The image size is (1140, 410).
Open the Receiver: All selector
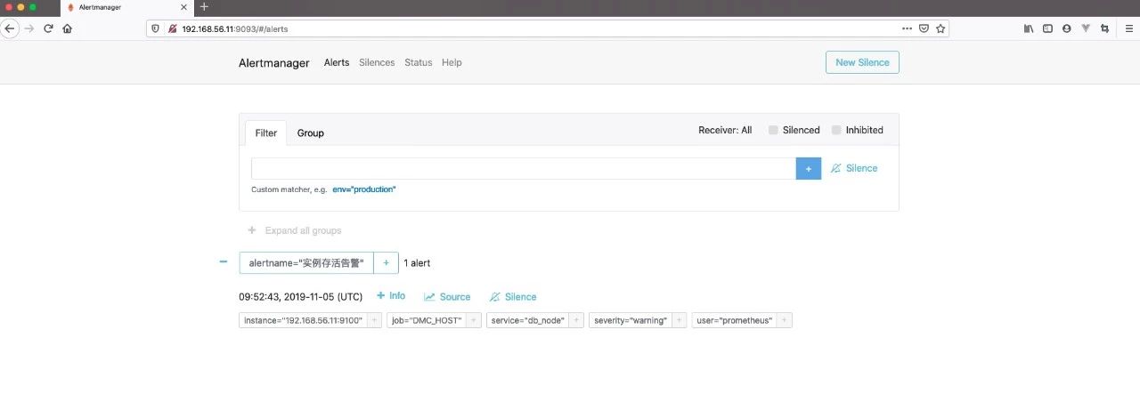click(725, 130)
